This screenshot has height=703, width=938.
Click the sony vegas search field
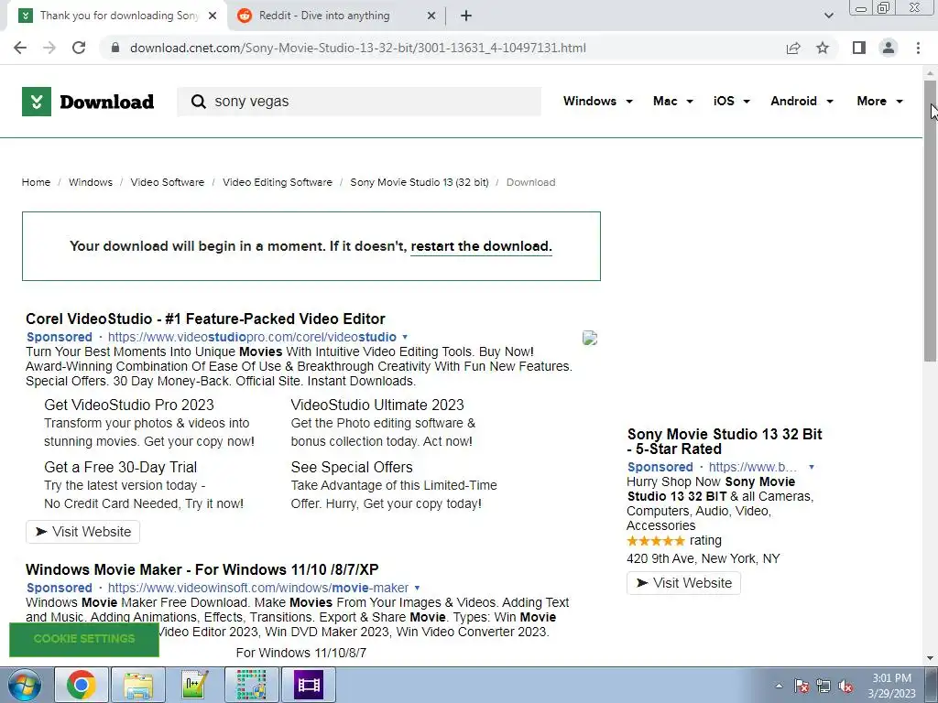(359, 102)
